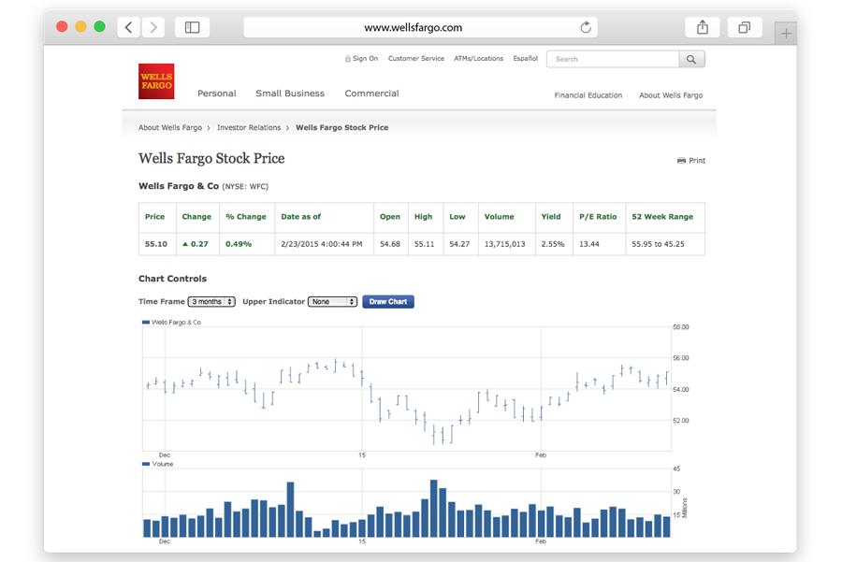Open the Small Business menu
The image size is (842, 562).
290,94
